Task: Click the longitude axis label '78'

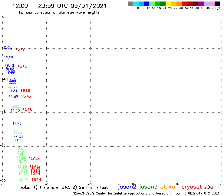Action: 46,184
